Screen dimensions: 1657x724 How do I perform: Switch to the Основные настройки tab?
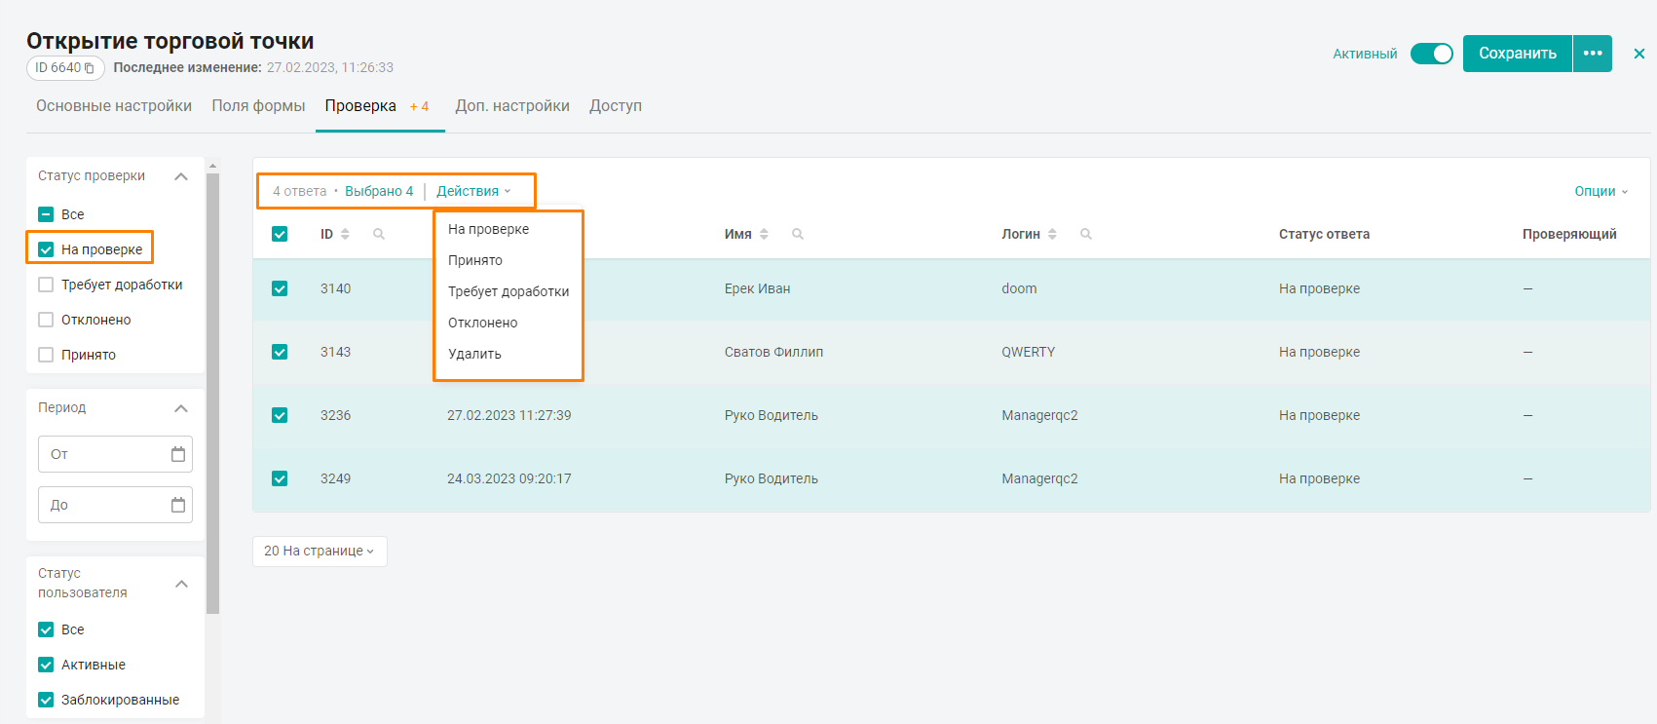[114, 106]
